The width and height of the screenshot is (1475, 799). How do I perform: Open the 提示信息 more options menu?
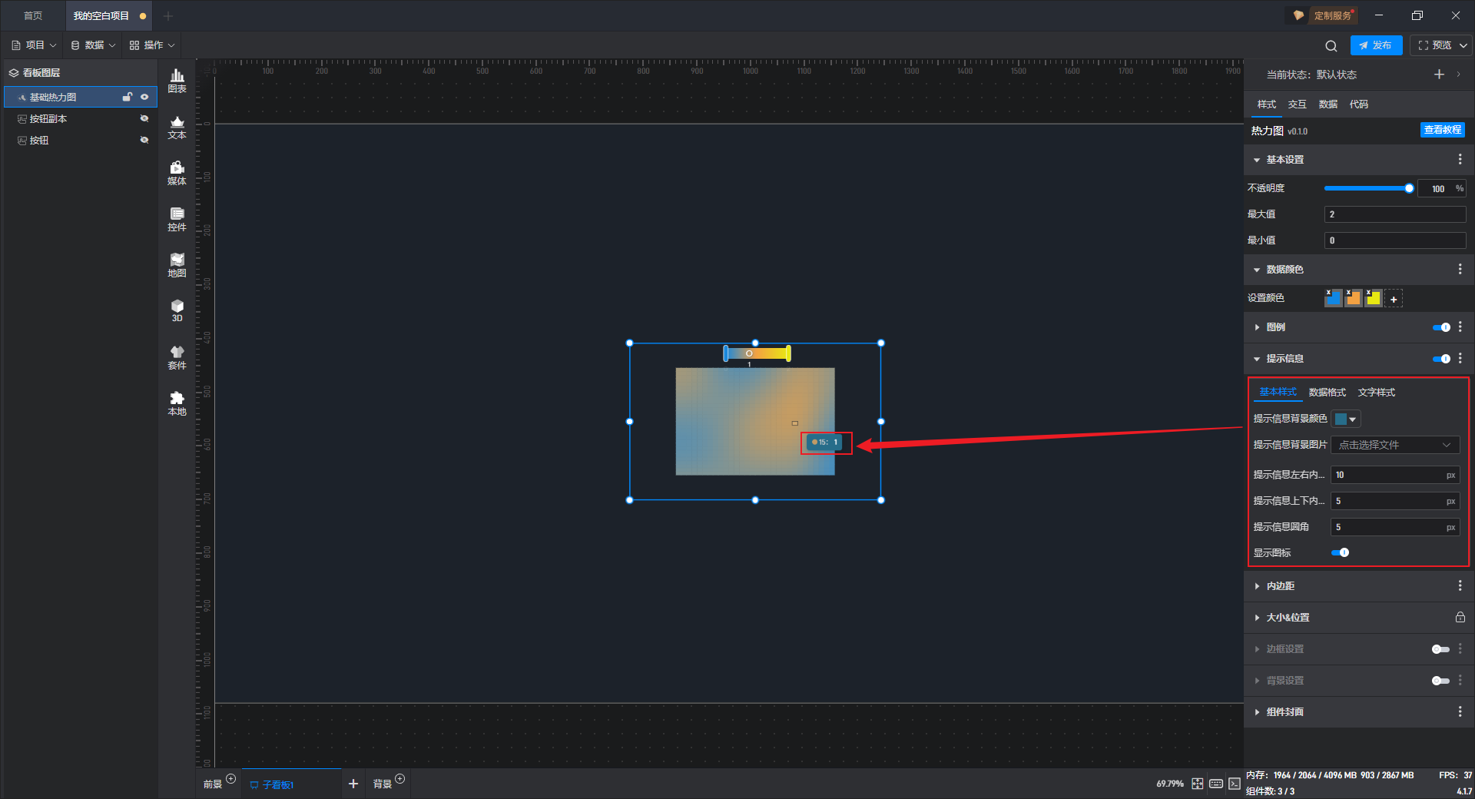click(1460, 358)
